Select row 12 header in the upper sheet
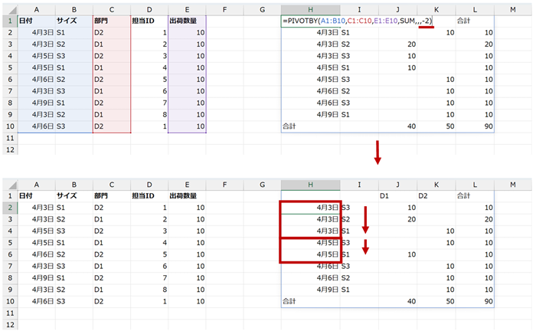 point(10,149)
